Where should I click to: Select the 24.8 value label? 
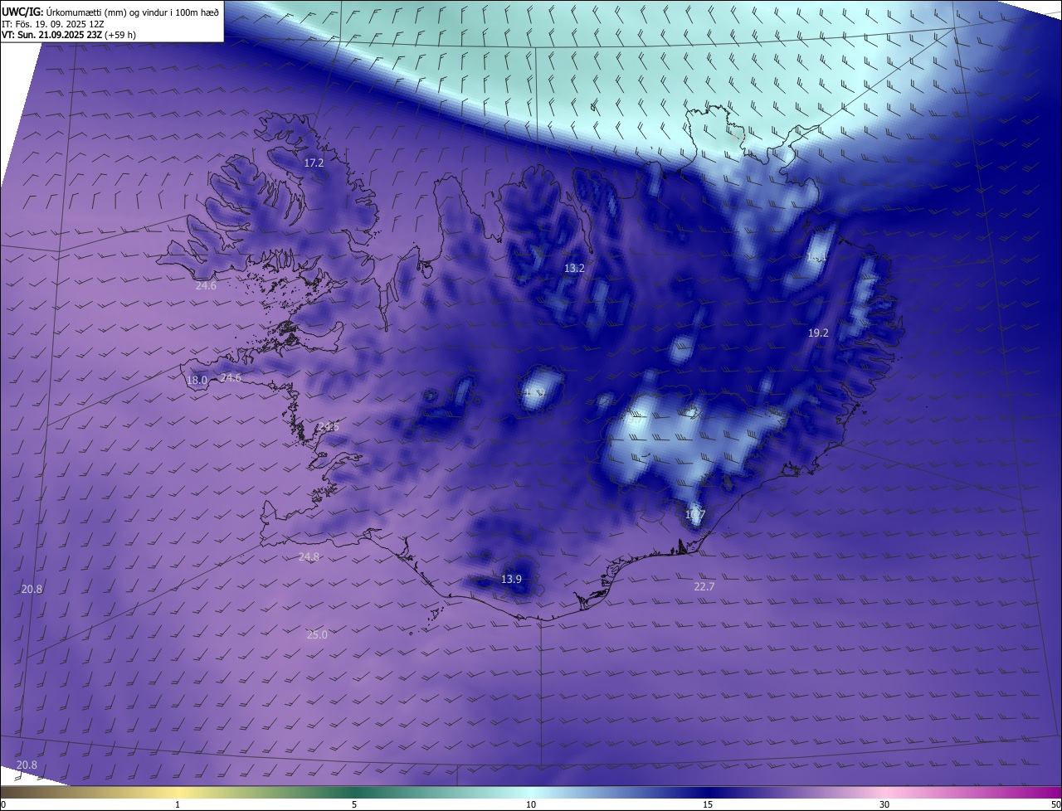[x=309, y=557]
